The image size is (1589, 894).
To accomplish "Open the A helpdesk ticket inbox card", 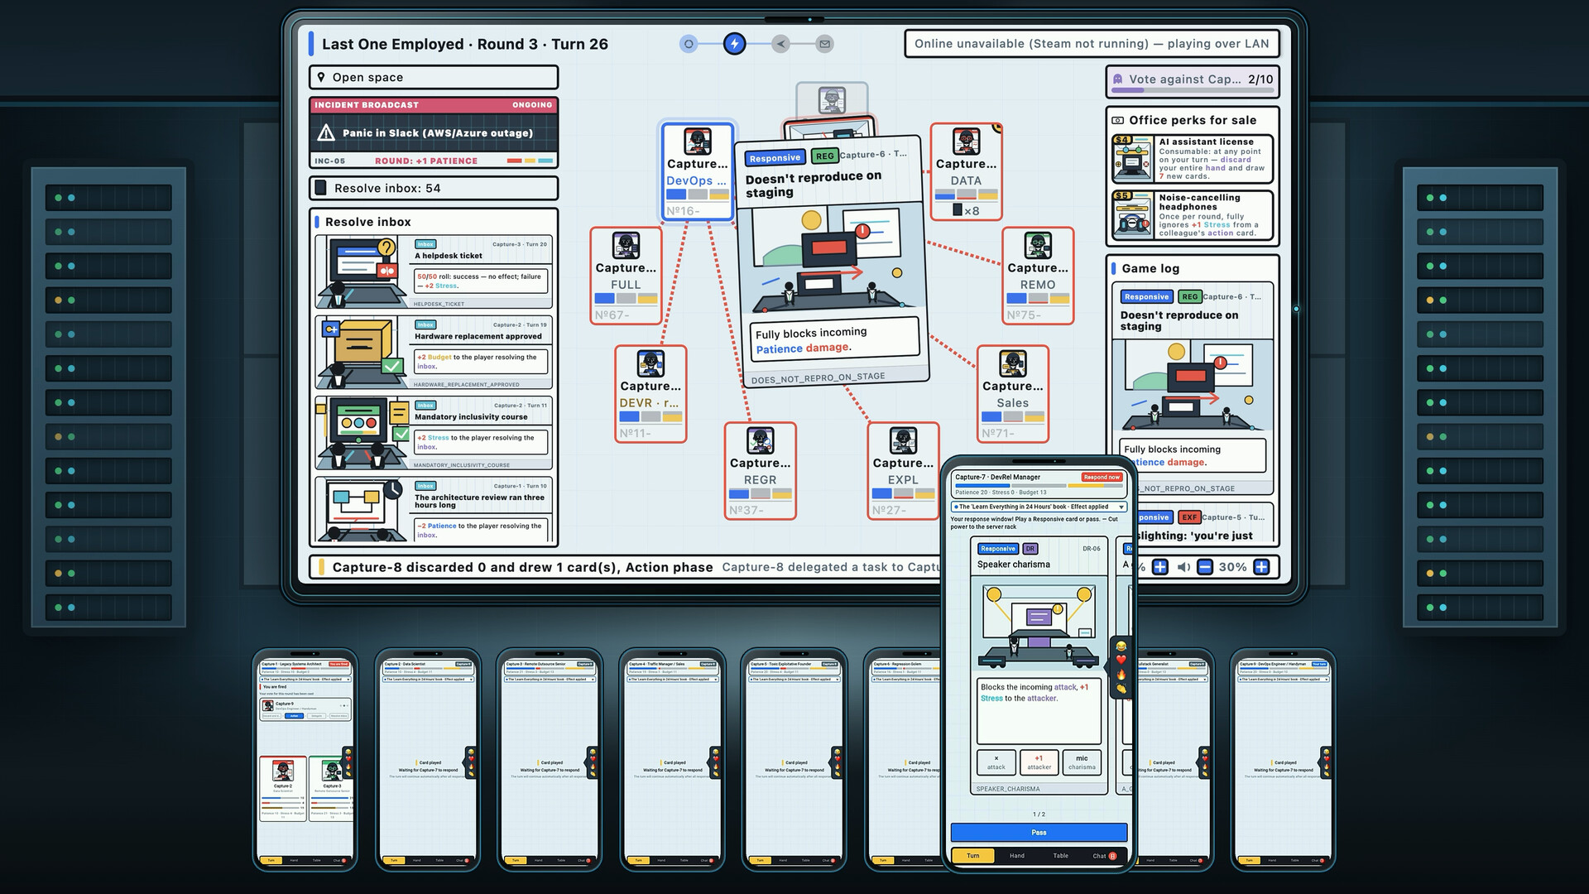I will 434,272.
